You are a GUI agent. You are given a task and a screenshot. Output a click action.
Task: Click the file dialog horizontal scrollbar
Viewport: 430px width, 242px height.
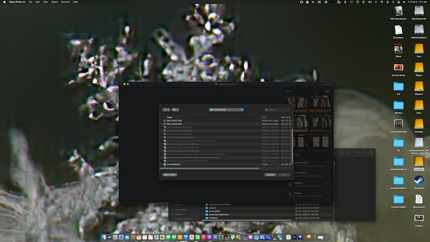[x=209, y=169]
